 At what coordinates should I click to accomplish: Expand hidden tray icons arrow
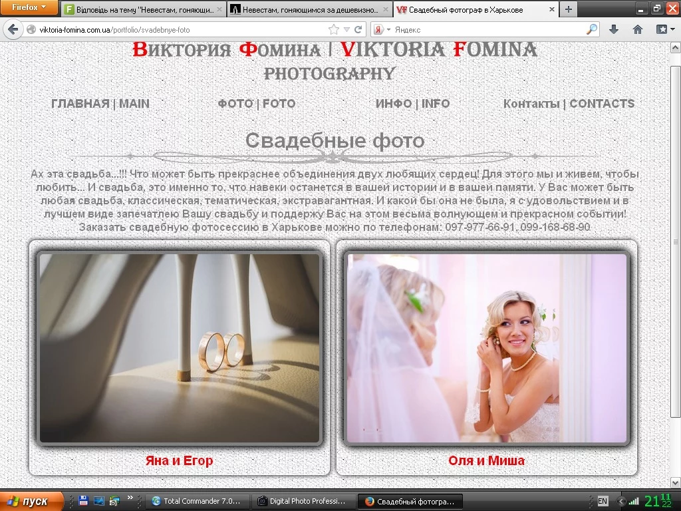[x=622, y=502]
